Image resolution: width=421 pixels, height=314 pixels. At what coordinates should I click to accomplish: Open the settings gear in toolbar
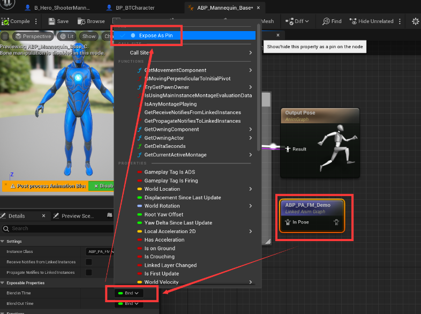tap(415, 21)
